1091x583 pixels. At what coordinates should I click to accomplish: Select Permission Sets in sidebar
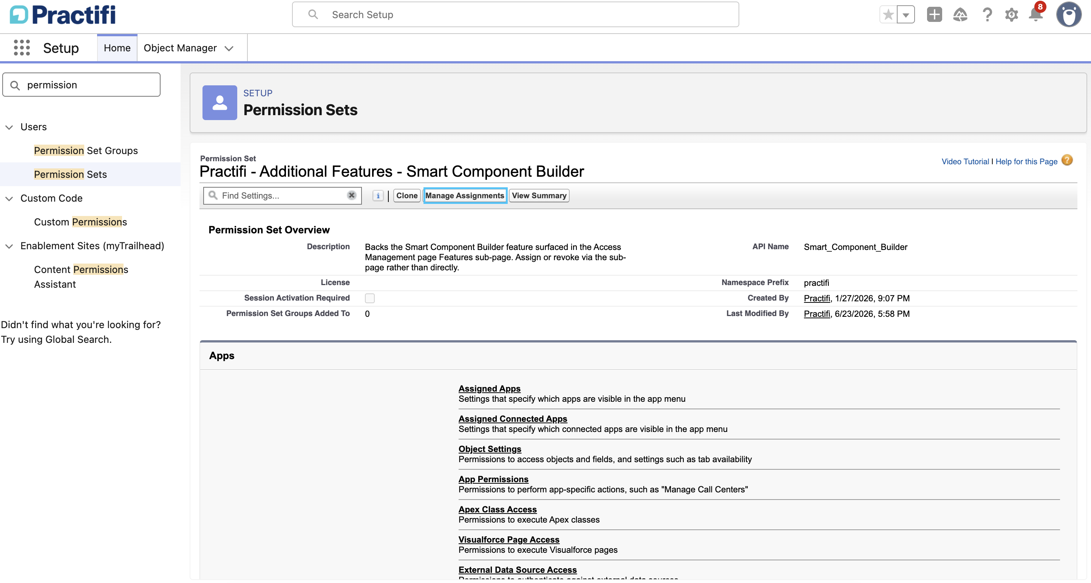(70, 174)
